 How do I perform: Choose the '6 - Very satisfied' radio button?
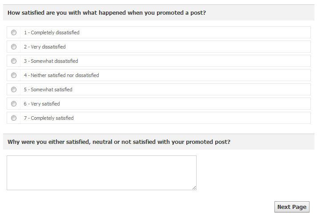pos(14,104)
